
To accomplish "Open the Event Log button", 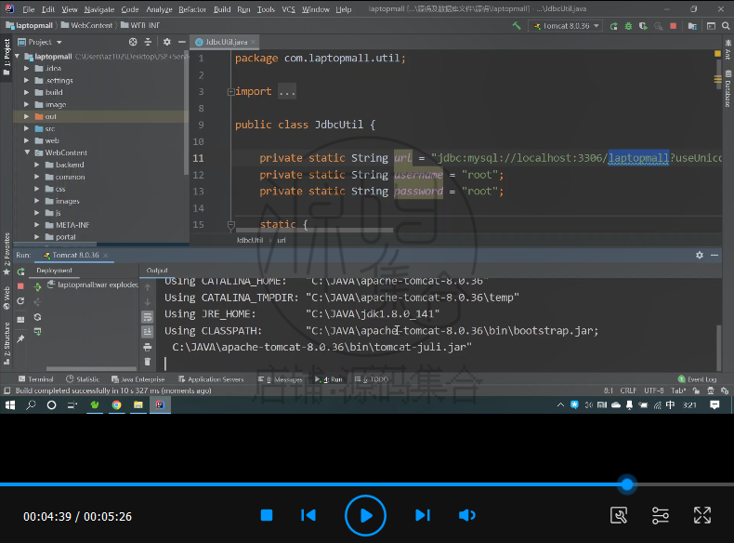I will coord(698,379).
